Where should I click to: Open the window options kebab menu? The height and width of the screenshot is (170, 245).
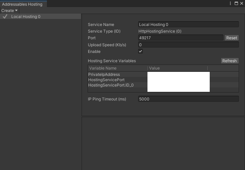tap(230, 3)
